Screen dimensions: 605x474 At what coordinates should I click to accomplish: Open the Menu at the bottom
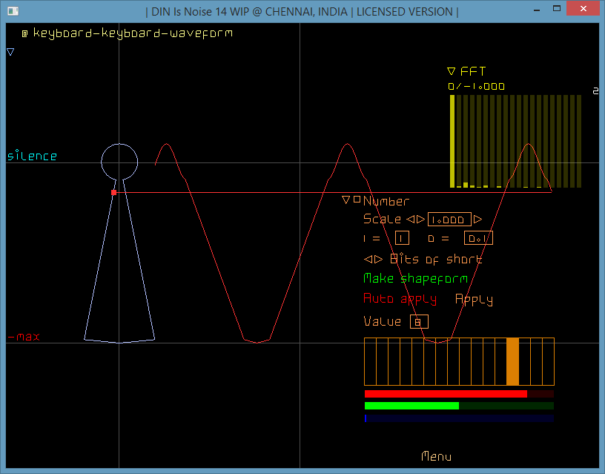tap(436, 457)
